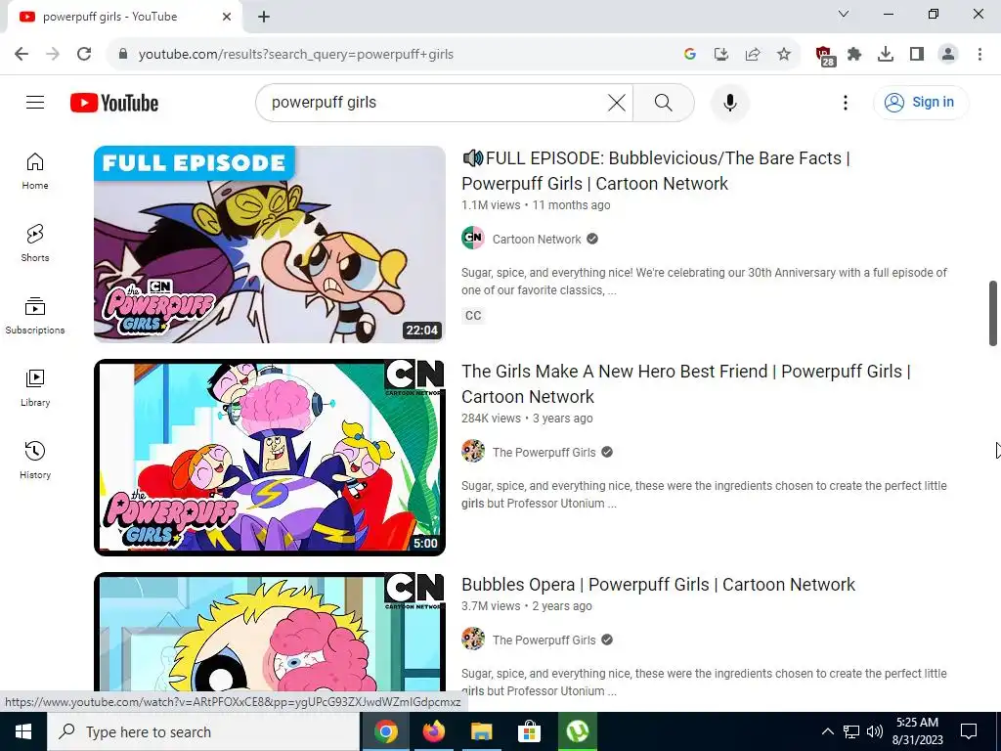
Task: Click the 3.7M views • 2 years ago text
Action: [526, 606]
